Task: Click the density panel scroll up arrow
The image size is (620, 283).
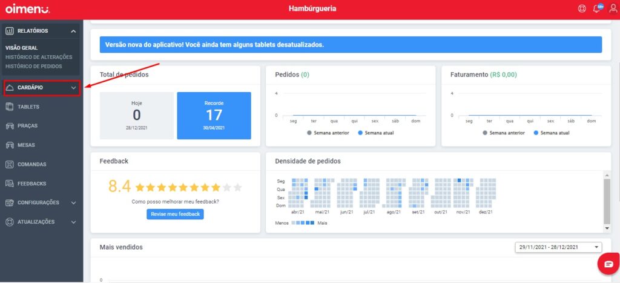Action: (607, 175)
